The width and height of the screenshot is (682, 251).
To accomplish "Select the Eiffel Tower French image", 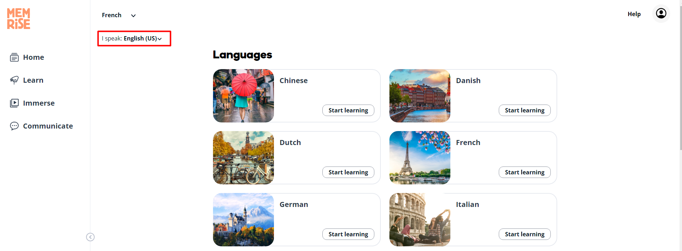I will click(x=420, y=158).
